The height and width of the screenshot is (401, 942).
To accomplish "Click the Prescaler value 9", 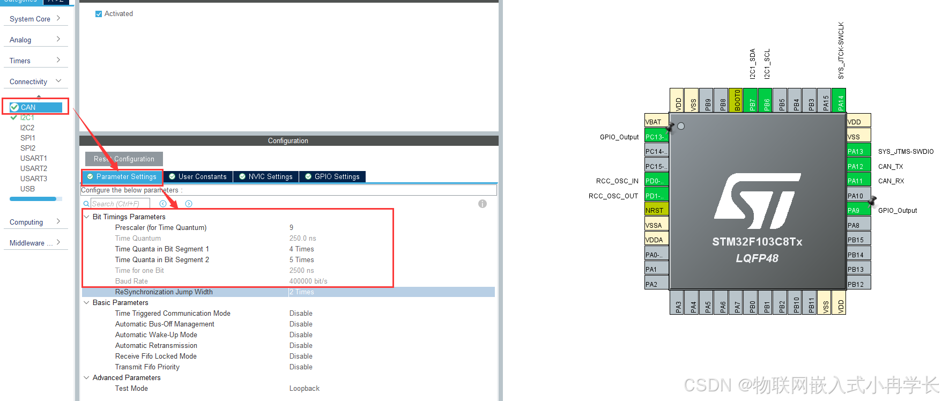I will click(291, 227).
